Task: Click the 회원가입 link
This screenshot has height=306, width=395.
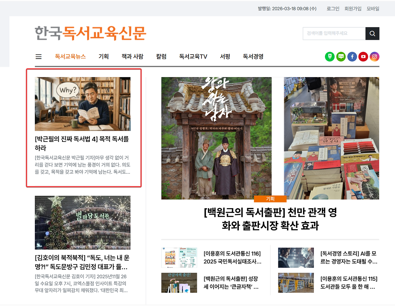Action: (x=353, y=9)
